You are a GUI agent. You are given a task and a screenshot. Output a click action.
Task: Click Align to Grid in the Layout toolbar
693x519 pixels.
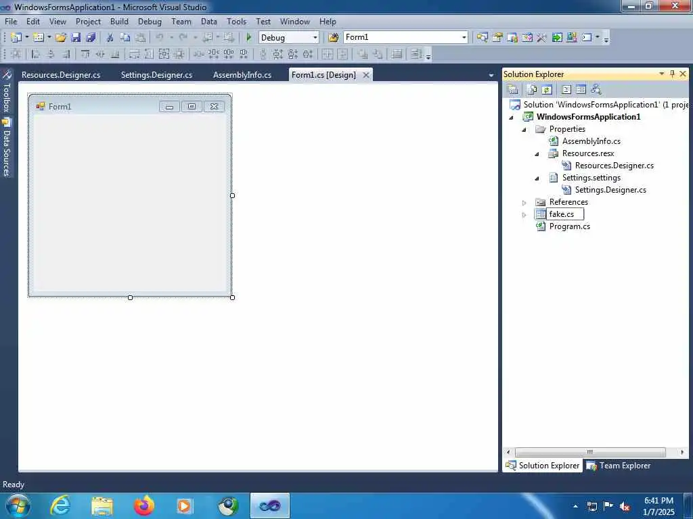[x=16, y=54]
